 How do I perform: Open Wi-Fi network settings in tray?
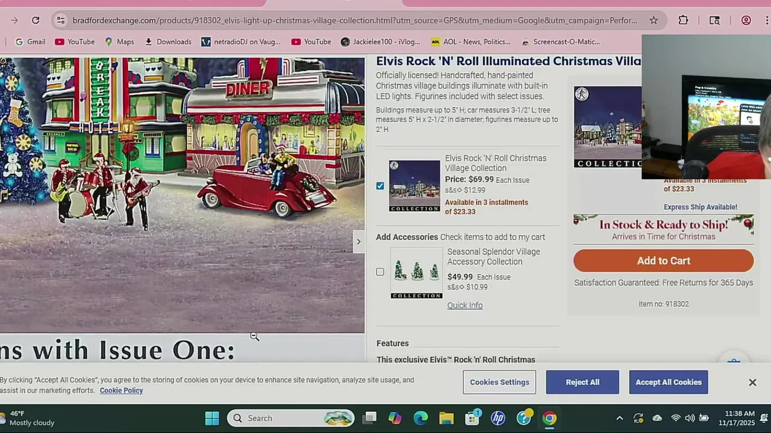(676, 418)
